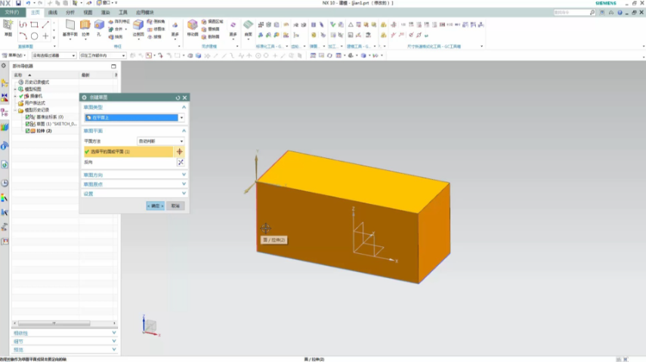Select the Trim Body (修剪体) tool
The width and height of the screenshot is (646, 362).
tap(156, 29)
